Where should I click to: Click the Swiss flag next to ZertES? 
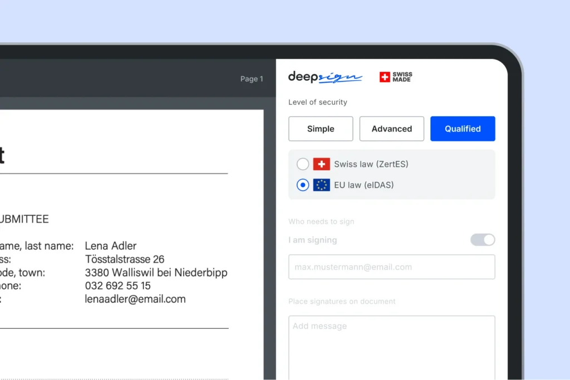click(x=321, y=164)
